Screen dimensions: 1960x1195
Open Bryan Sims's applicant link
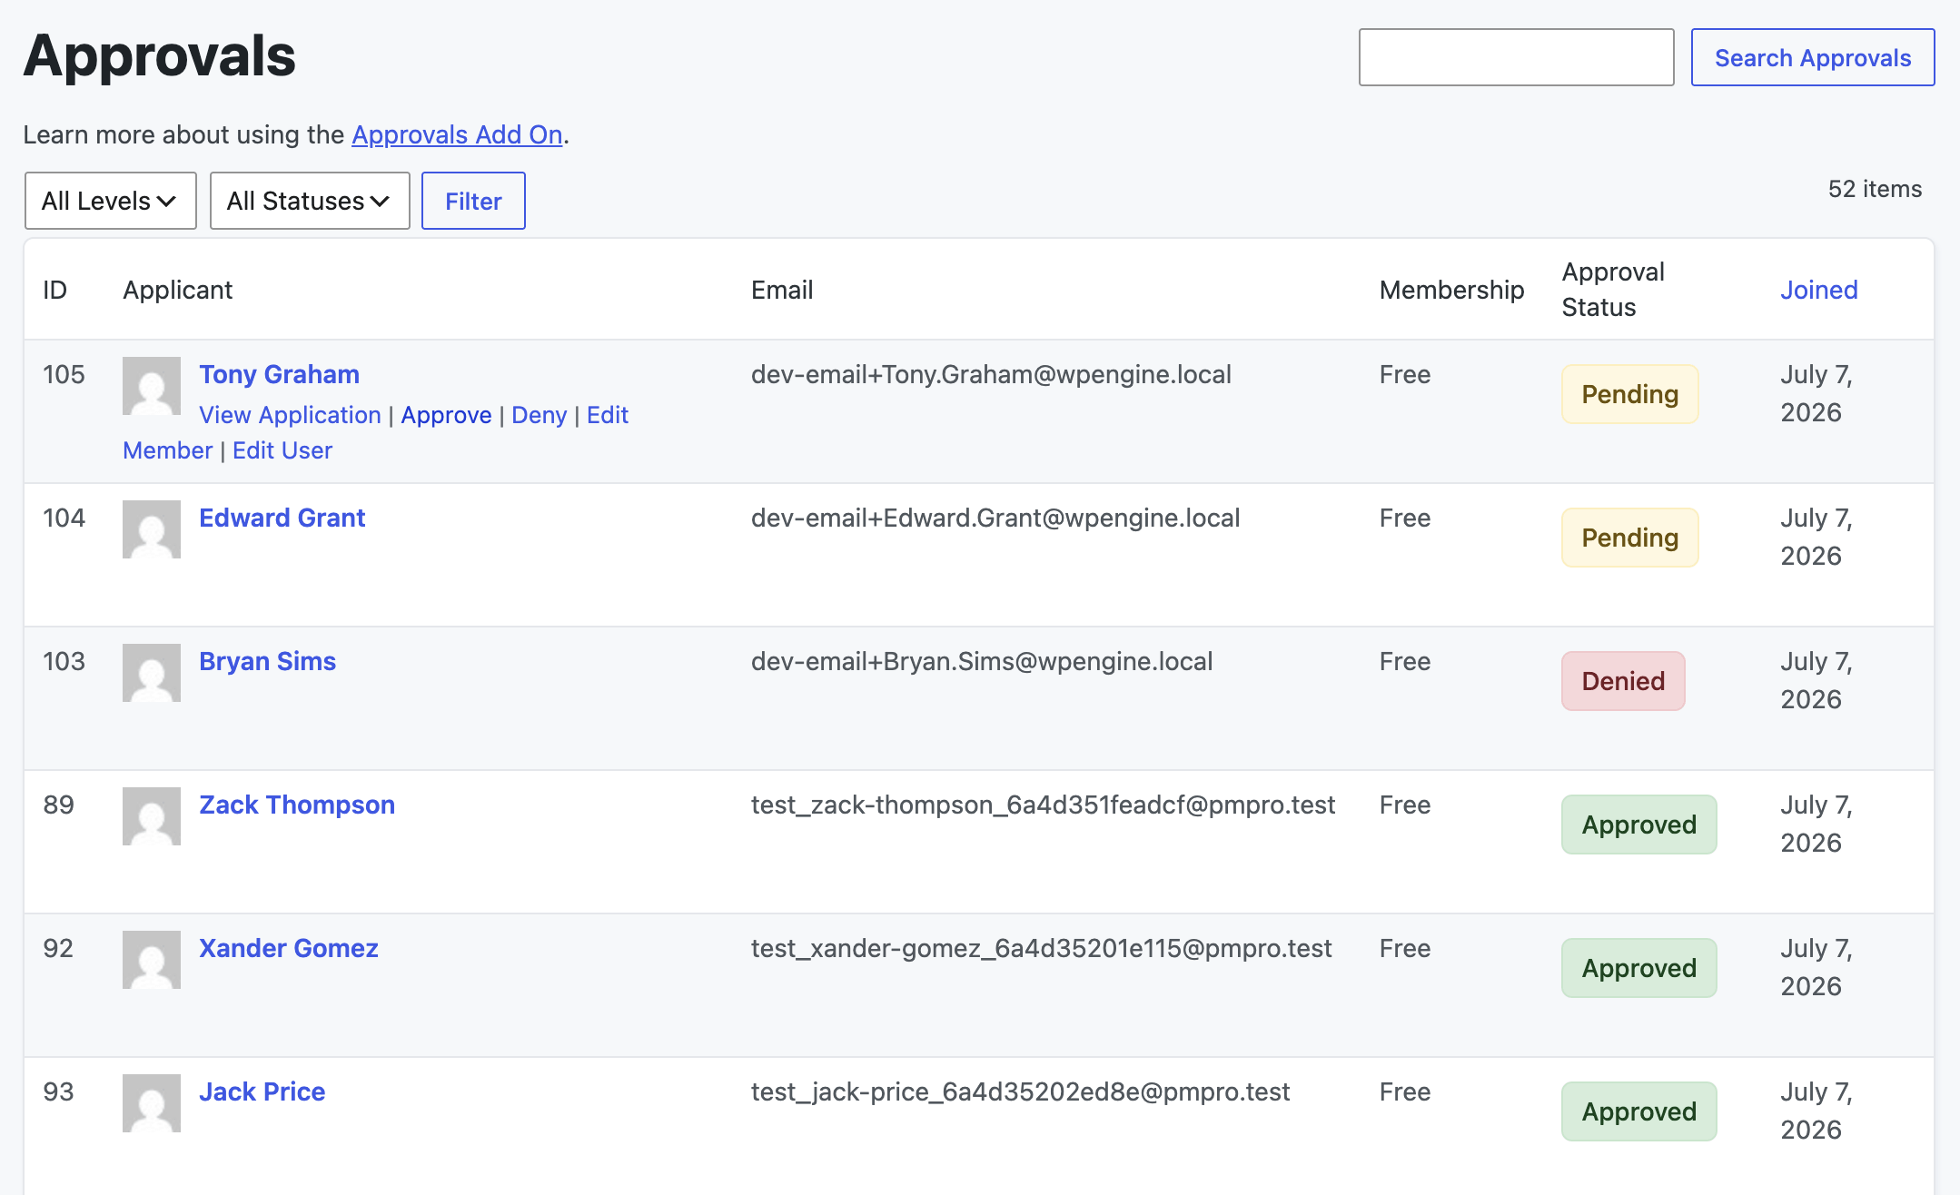(267, 661)
